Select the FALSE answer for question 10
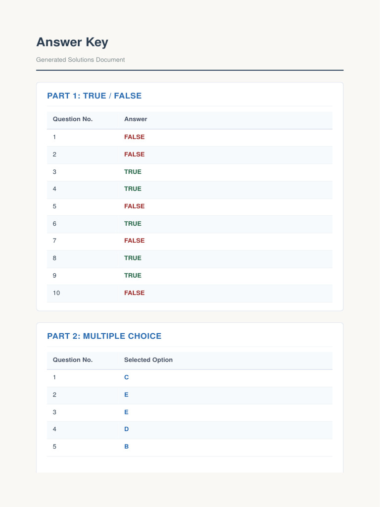Viewport: 380px width, 507px height. 135,293
